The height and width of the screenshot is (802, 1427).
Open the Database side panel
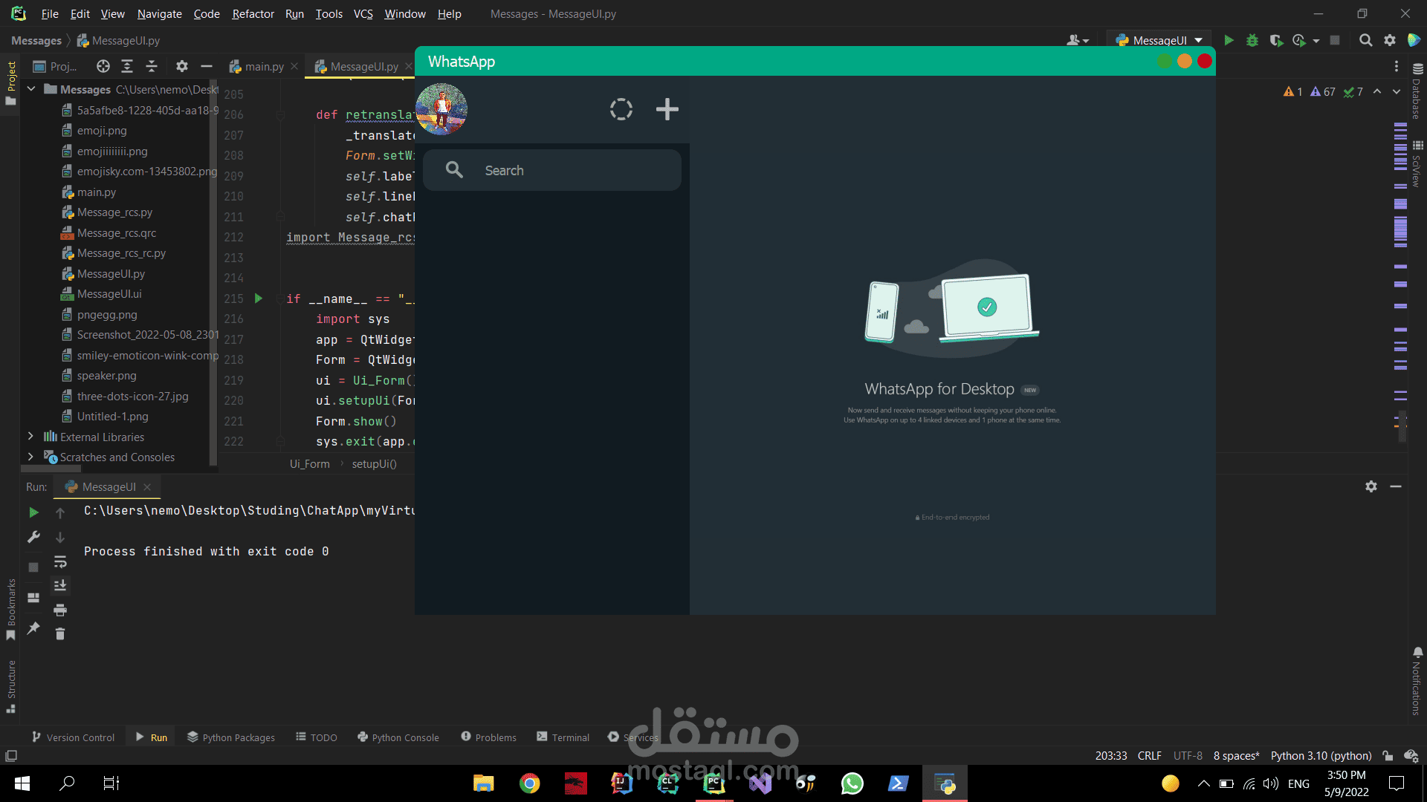[1417, 91]
